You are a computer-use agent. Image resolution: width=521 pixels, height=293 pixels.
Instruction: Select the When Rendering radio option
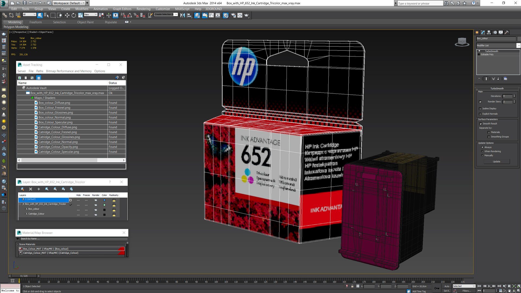(x=482, y=151)
